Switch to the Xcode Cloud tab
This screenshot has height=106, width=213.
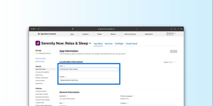(x=131, y=44)
